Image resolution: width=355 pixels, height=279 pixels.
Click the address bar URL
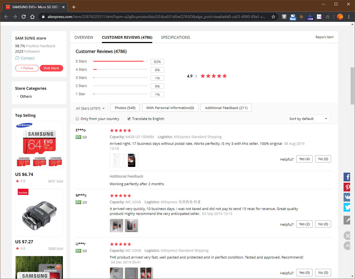[157, 17]
